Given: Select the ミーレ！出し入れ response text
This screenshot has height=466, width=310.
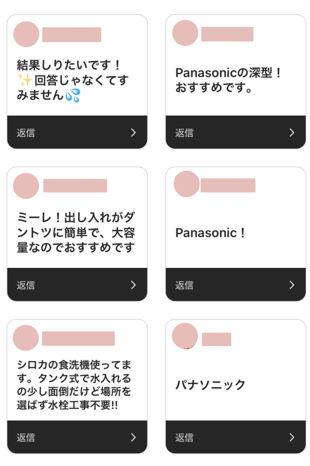Looking at the screenshot, I should (76, 232).
